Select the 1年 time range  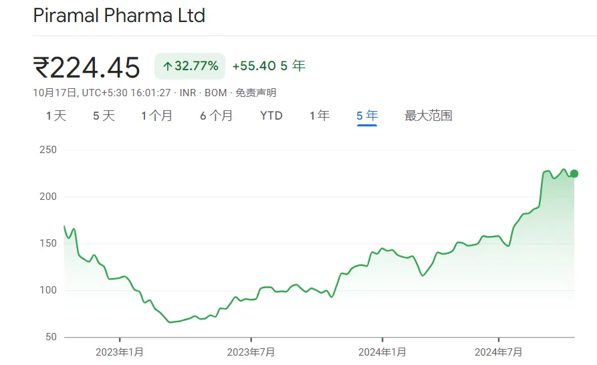(x=320, y=116)
